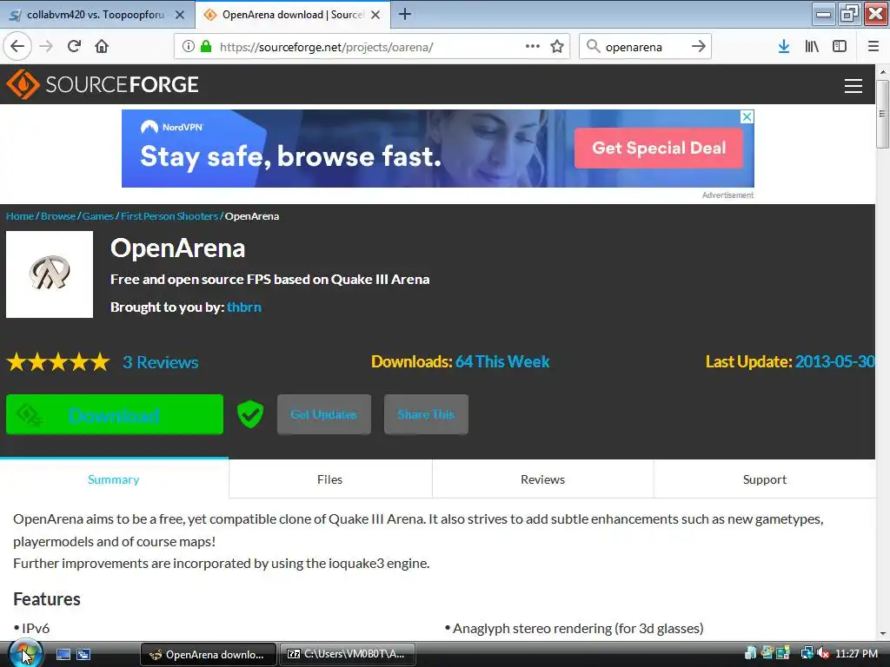Click the green secure padlock icon
Viewport: 890px width, 667px height.
tap(206, 47)
